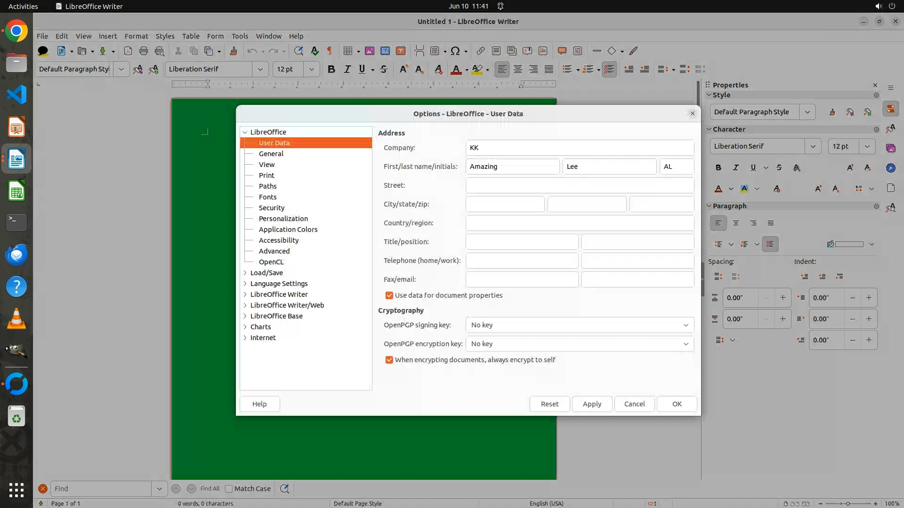This screenshot has width=904, height=508.
Task: Toggle Formatting Marks pilcrow icon
Action: click(x=330, y=51)
